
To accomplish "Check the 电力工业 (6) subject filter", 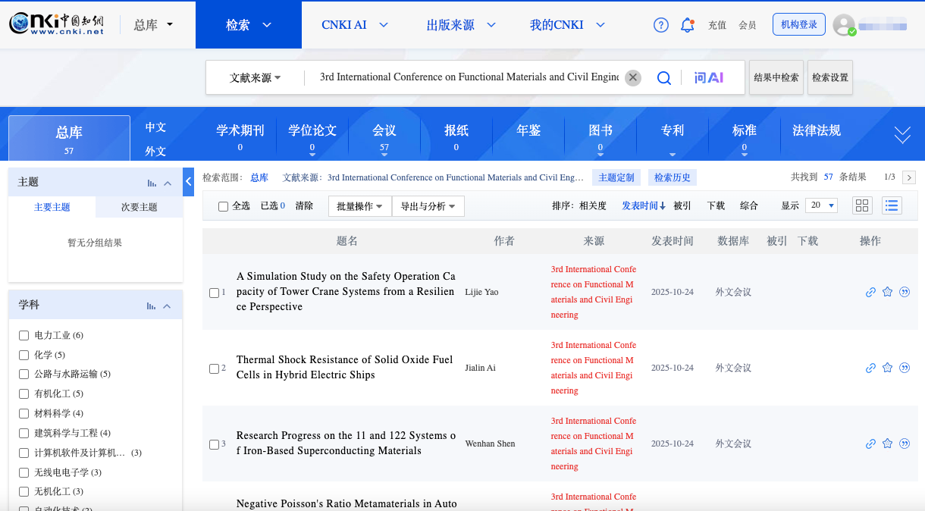I will [x=24, y=335].
